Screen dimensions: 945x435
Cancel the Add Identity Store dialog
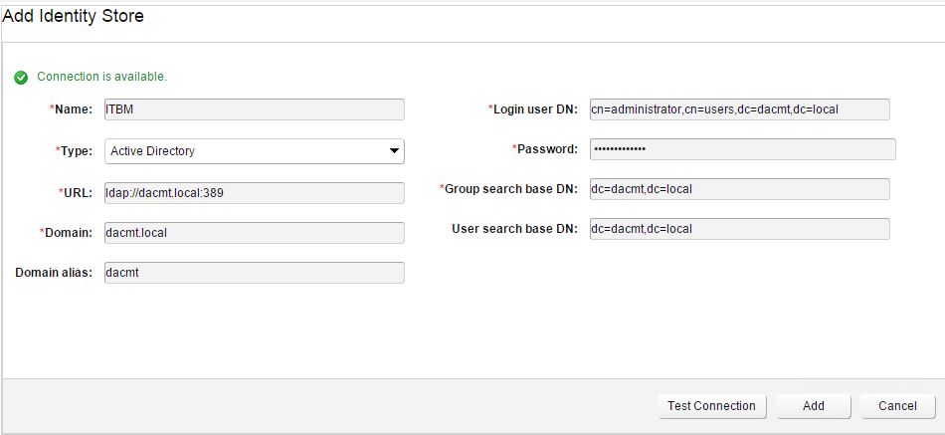(897, 406)
